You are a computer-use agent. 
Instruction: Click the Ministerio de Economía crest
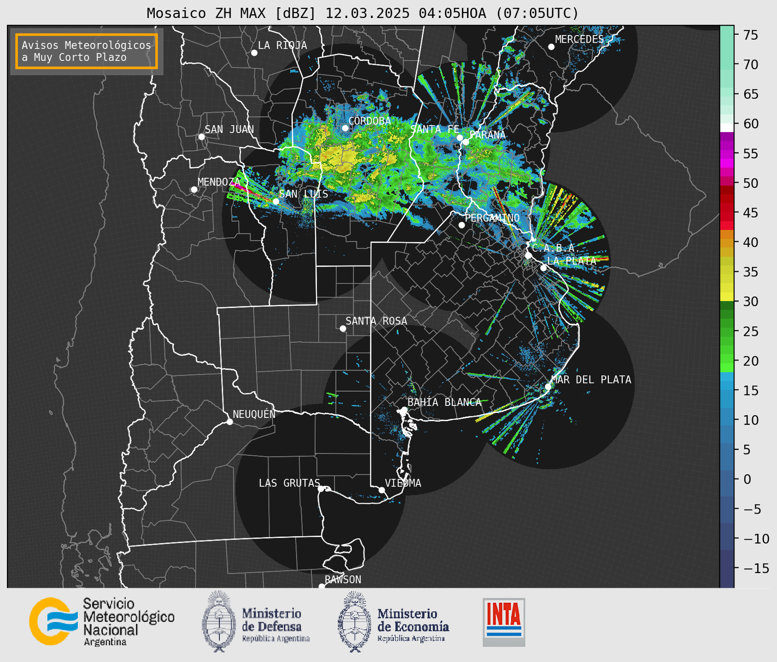pos(355,621)
